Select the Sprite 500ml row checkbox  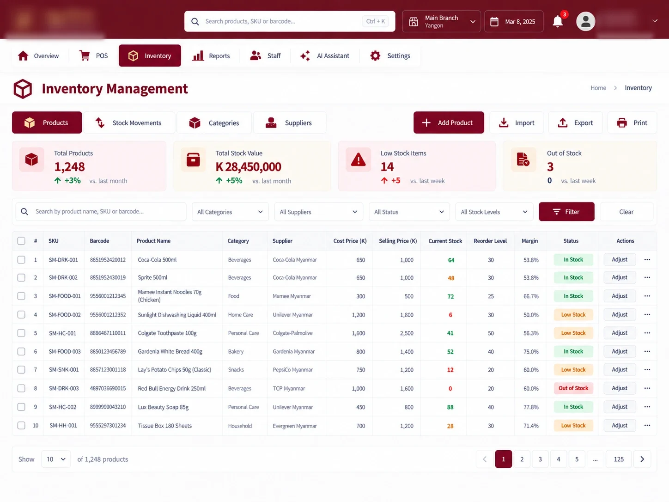pyautogui.click(x=21, y=277)
